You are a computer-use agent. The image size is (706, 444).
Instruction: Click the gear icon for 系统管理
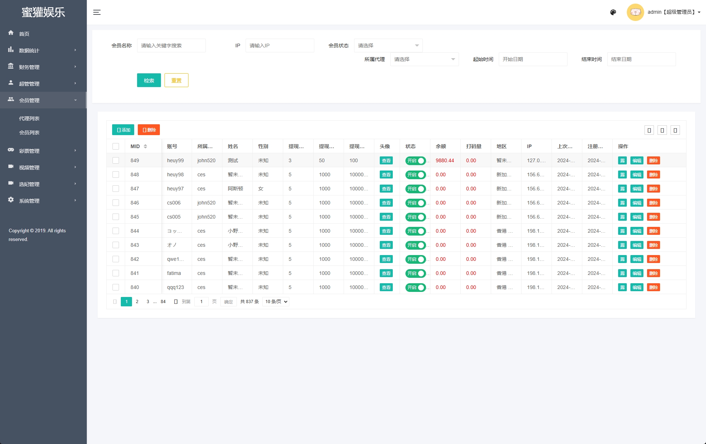[11, 200]
